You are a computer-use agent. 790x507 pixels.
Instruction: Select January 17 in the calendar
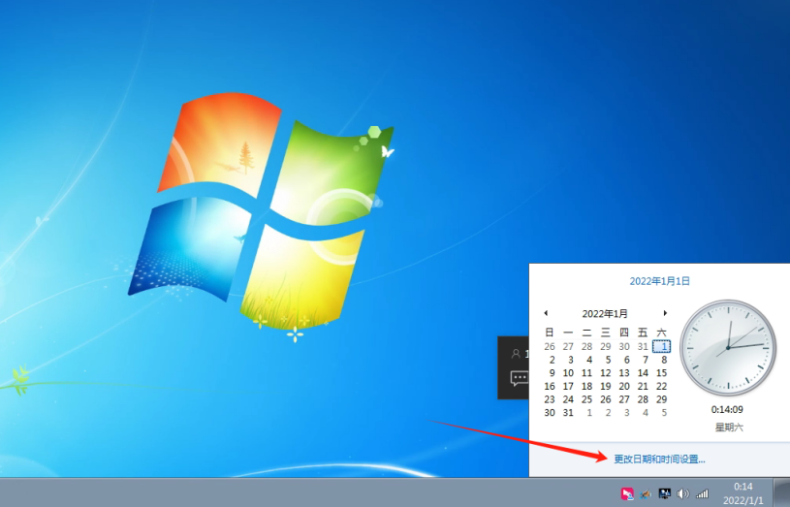point(568,386)
